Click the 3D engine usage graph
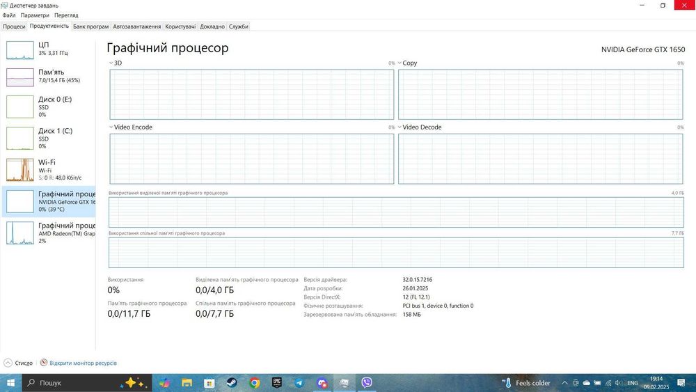The height and width of the screenshot is (392, 696). (252, 94)
